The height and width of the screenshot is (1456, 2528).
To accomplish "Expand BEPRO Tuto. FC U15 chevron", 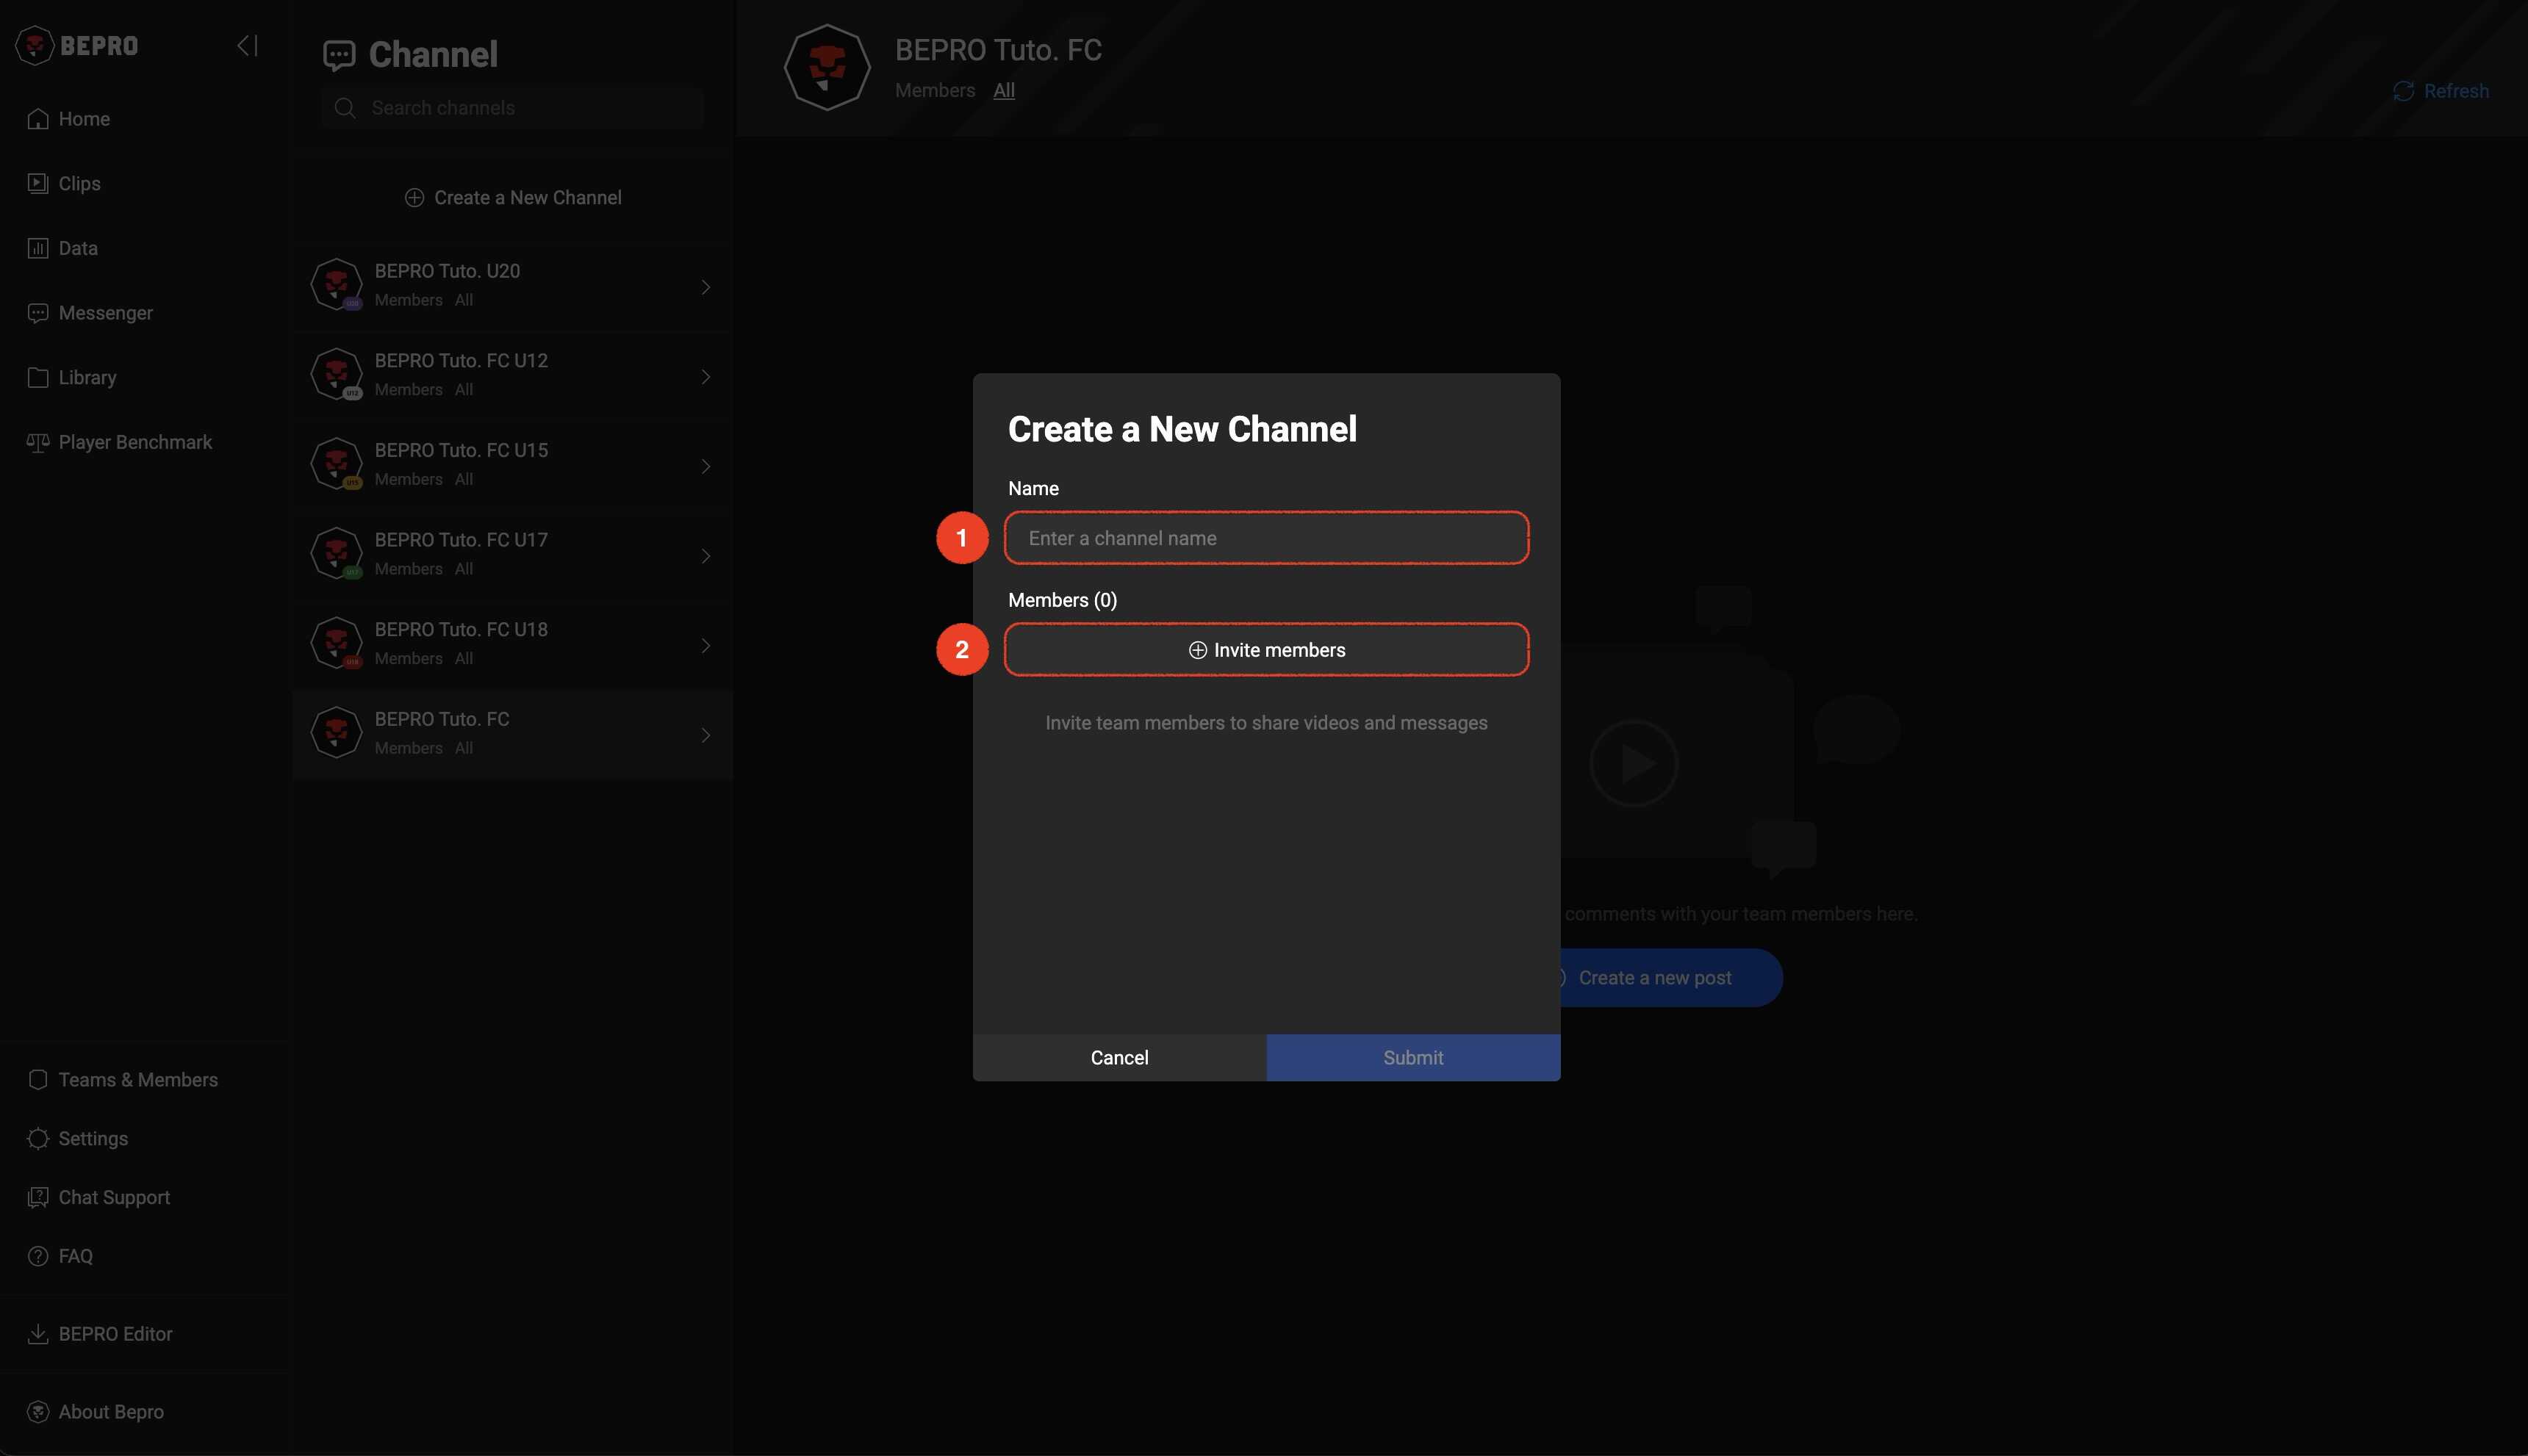I will point(705,467).
